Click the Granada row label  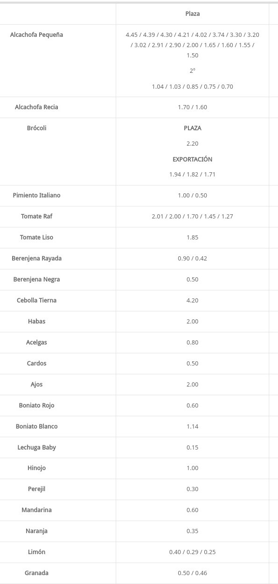click(x=36, y=573)
